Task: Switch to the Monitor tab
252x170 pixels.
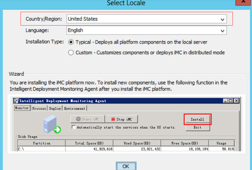Action: point(22,108)
